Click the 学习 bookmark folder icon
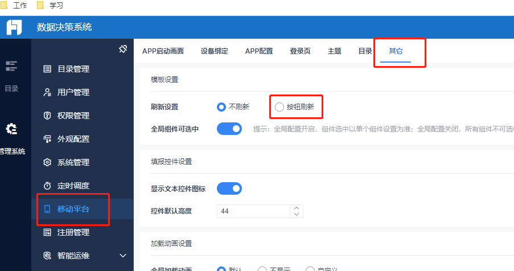Viewport: 514px width, 271px height. tap(40, 5)
